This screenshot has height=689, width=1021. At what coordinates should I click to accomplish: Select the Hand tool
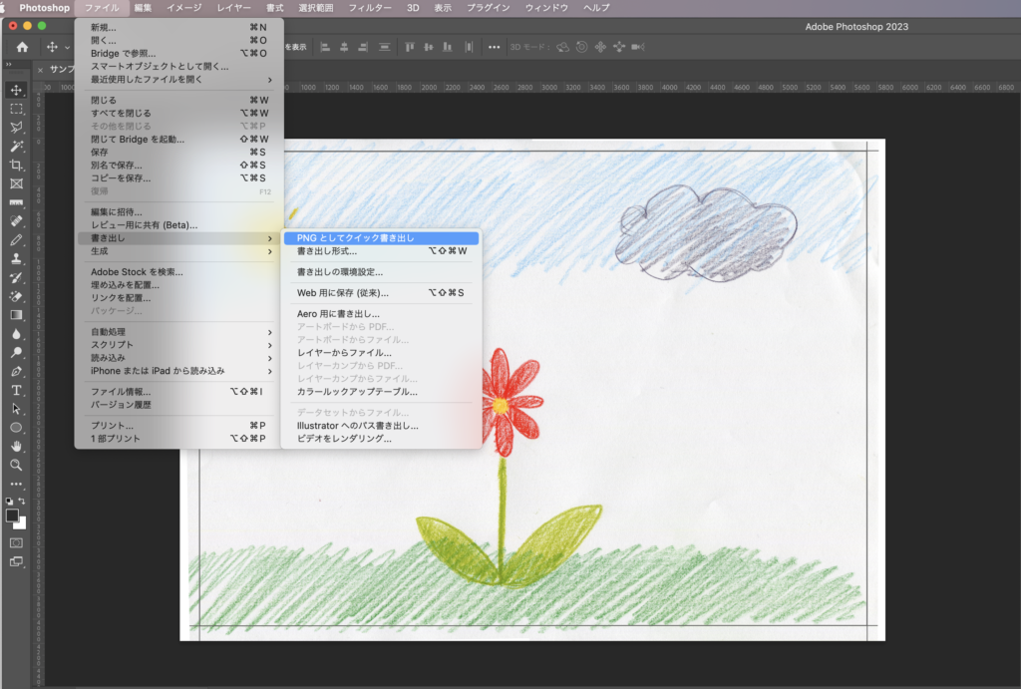click(16, 446)
